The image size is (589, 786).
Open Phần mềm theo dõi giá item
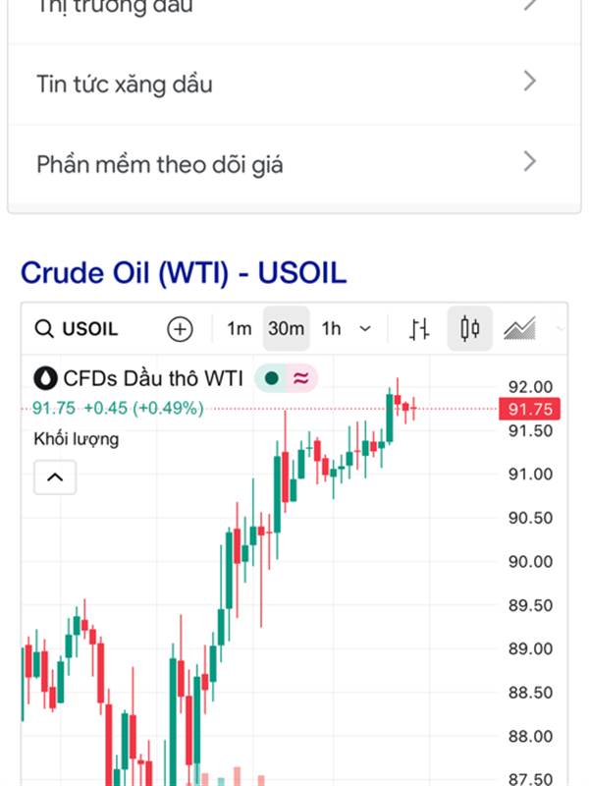[x=160, y=164]
